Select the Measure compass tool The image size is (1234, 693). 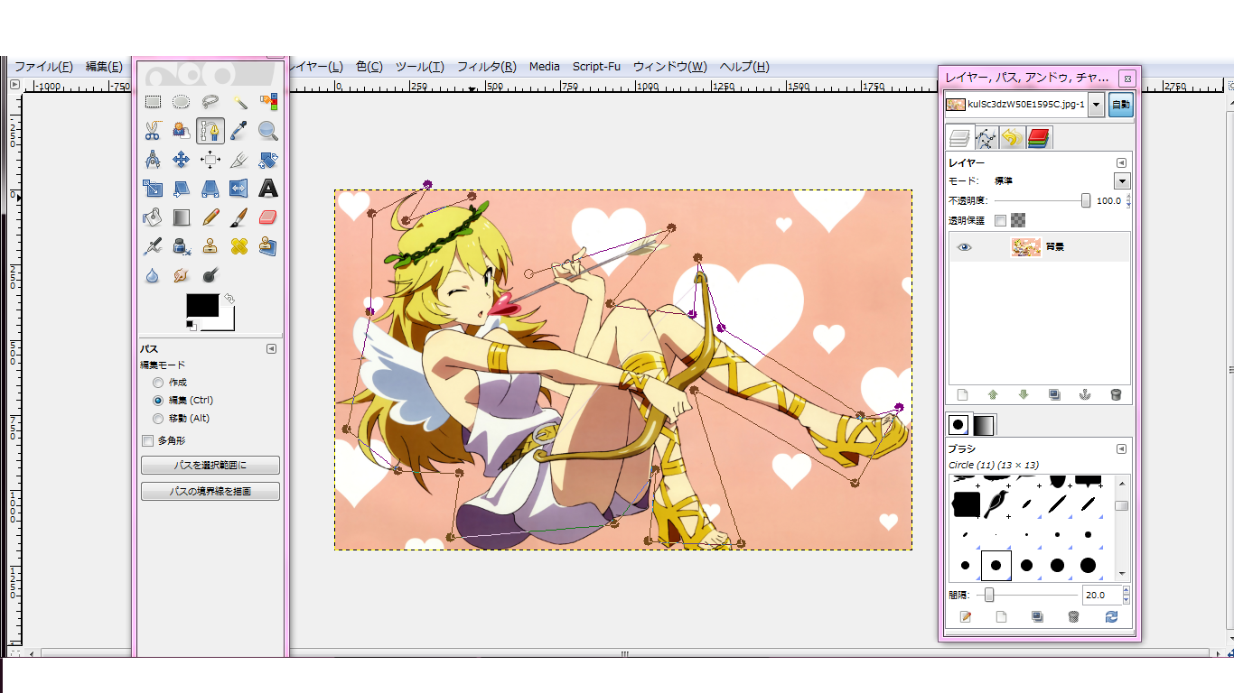click(153, 160)
